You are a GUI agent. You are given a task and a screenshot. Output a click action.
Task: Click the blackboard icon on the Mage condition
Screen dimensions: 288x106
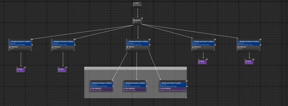point(160,83)
